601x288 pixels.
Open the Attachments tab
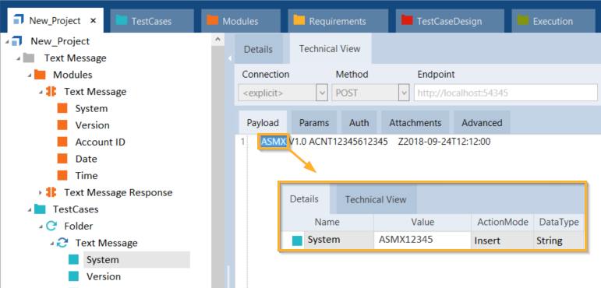click(x=415, y=123)
